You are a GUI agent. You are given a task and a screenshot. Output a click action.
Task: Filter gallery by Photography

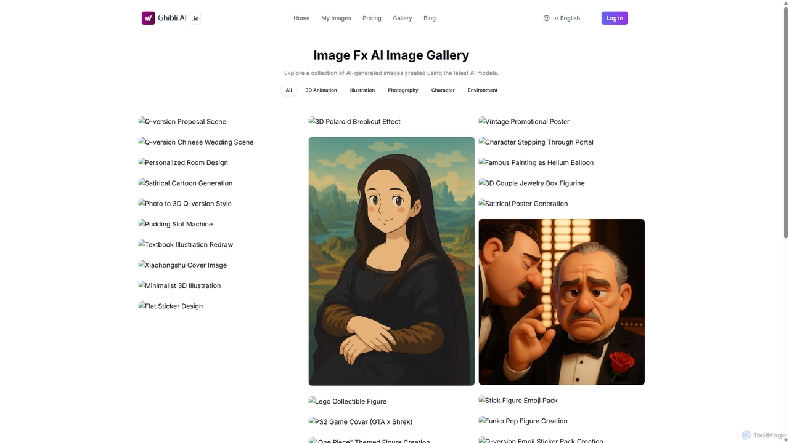[x=403, y=90]
